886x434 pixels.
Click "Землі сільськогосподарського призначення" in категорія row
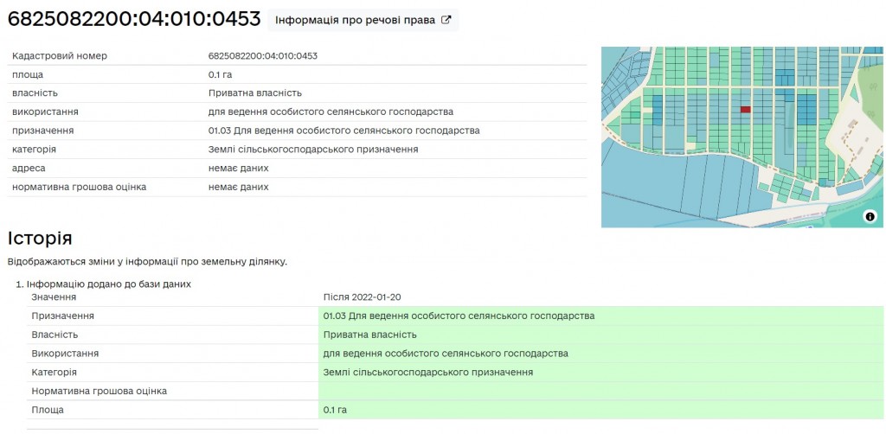(313, 150)
